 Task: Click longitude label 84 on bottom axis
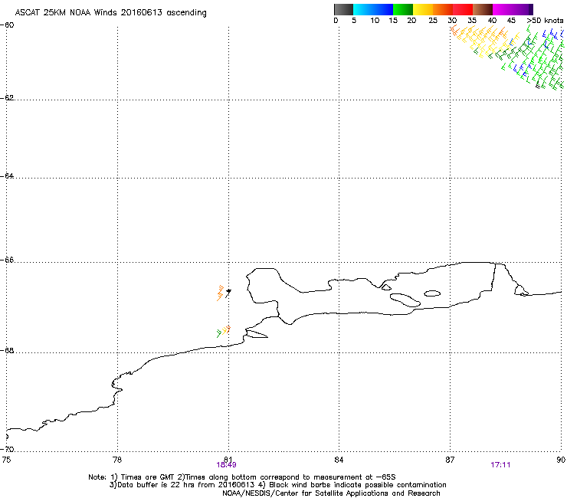[x=339, y=460]
